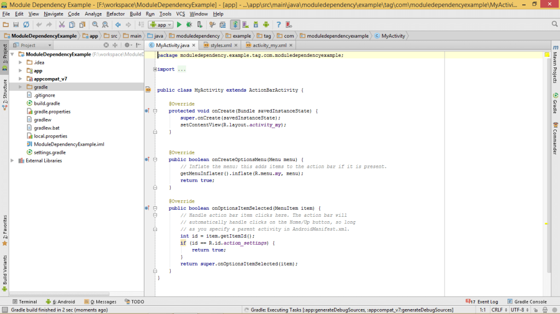Click Scroll from Source target icon
Viewport: 560px width, 314px height.
[106, 45]
